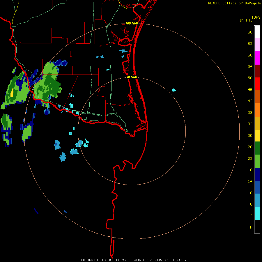Select the cyan legend swatch

tap(257, 213)
